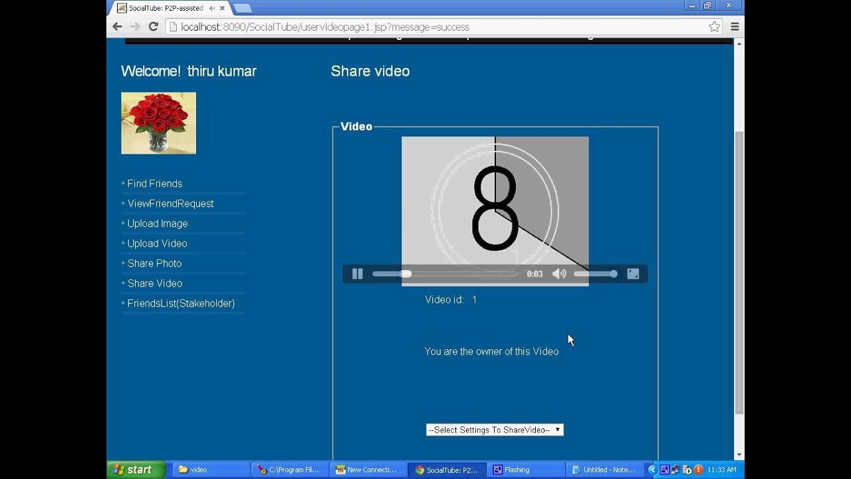Screen dimensions: 851x479
Task: Click the scrollbar up arrow
Action: click(x=739, y=43)
